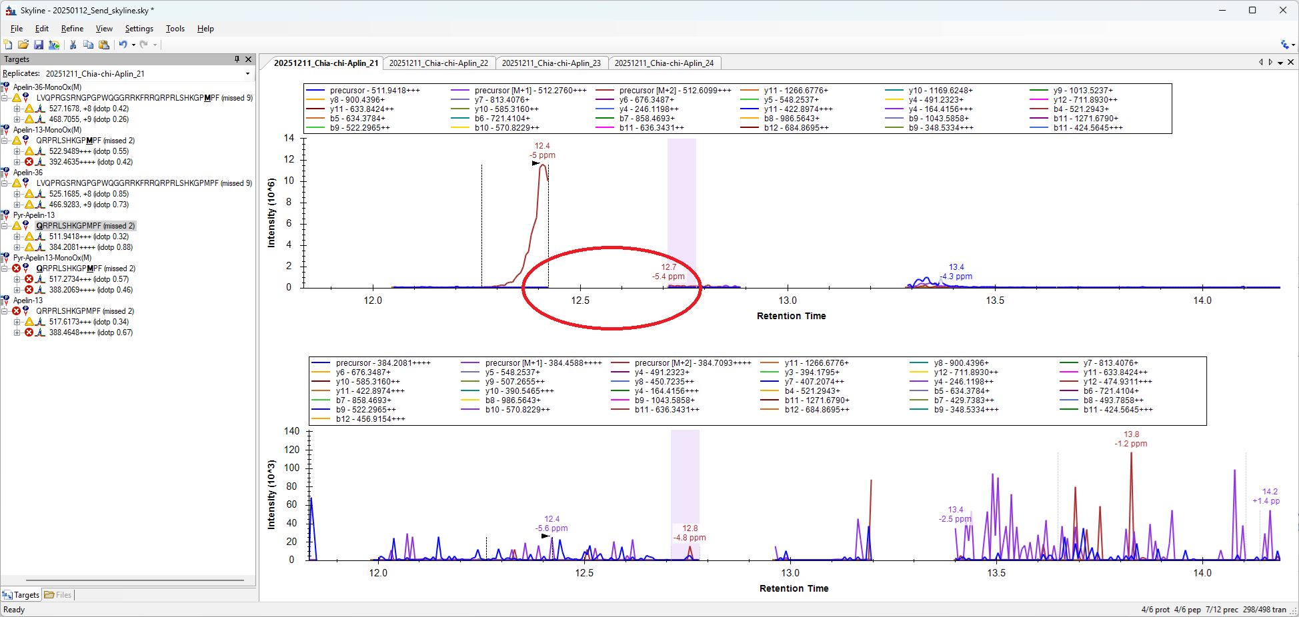Save the document using the floppy icon
1299x617 pixels.
(39, 45)
